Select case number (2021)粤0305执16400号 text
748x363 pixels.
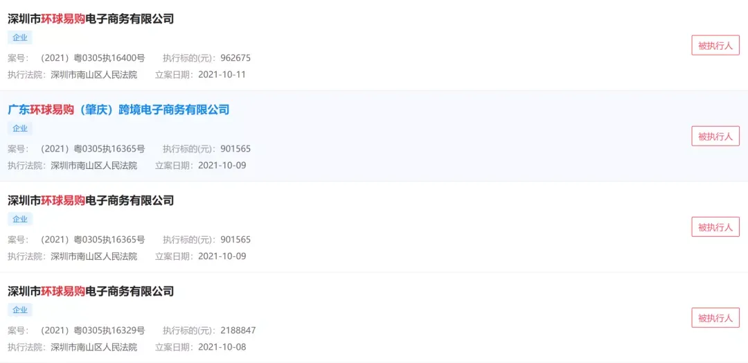(x=92, y=58)
